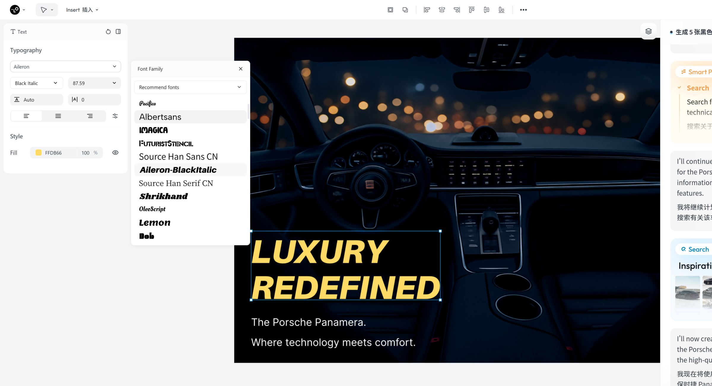Close the Font Family panel
Screen dimensions: 712x386
pyautogui.click(x=241, y=69)
